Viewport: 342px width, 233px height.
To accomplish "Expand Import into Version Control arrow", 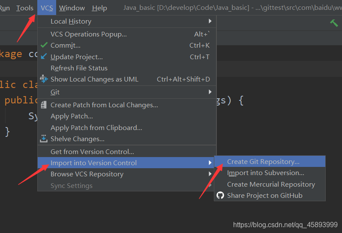I will coord(210,163).
